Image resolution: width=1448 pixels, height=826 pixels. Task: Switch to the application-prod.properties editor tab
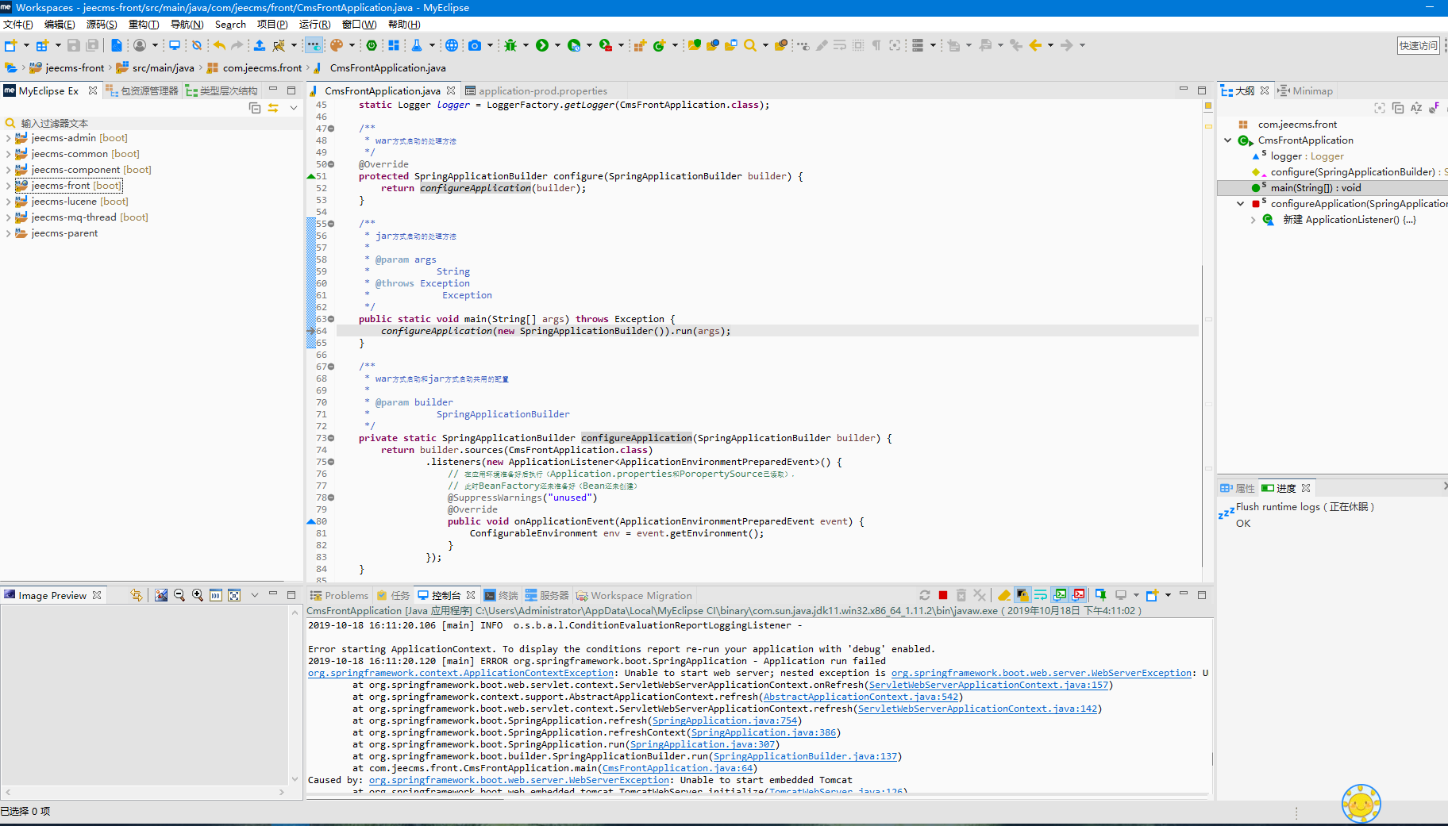point(542,91)
